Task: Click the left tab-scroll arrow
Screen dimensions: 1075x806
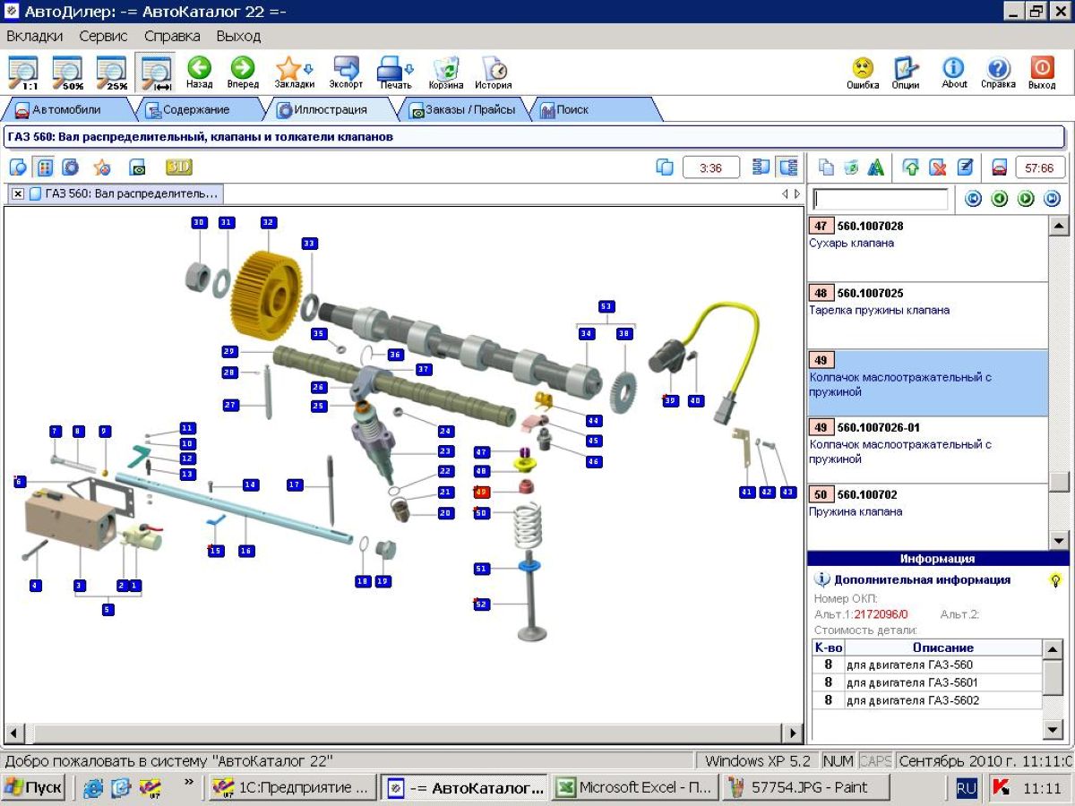Action: (785, 193)
